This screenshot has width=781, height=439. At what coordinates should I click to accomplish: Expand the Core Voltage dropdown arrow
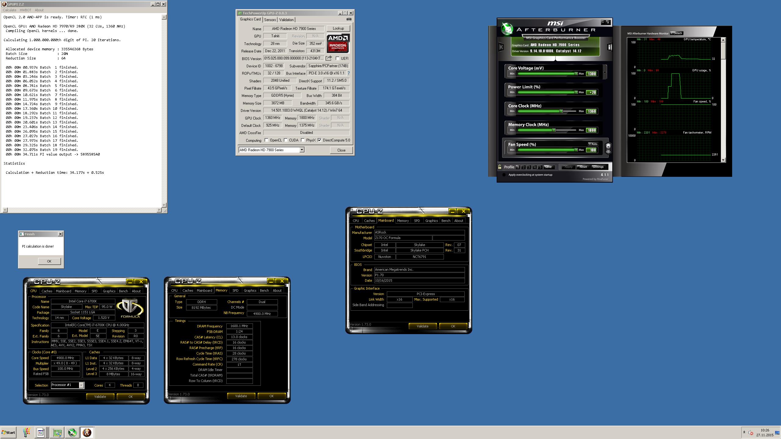pos(604,72)
